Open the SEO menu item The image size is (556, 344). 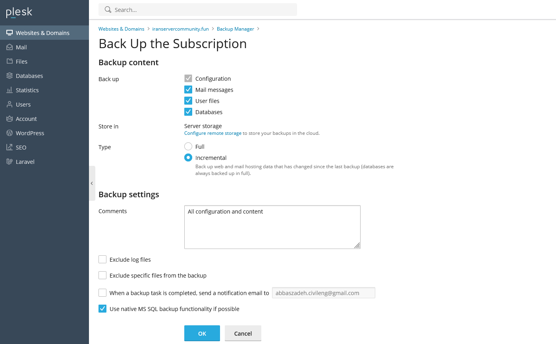[x=21, y=148]
